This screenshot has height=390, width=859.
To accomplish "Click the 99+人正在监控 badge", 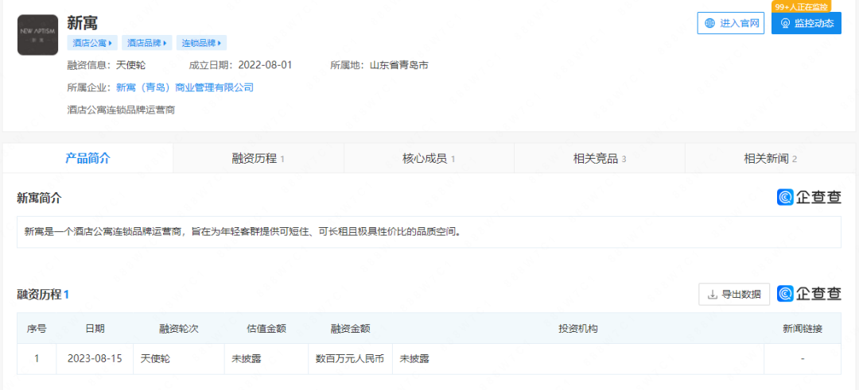I will click(801, 6).
